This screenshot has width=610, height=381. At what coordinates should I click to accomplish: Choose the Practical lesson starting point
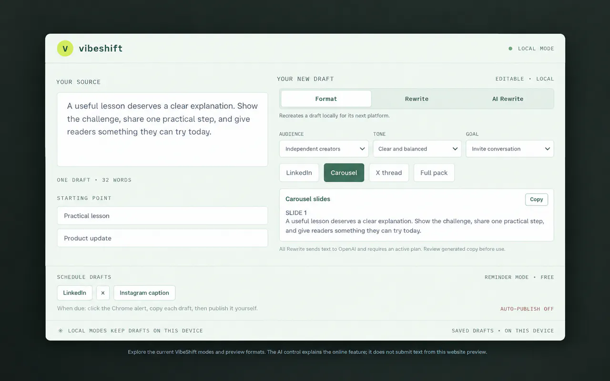[163, 216]
